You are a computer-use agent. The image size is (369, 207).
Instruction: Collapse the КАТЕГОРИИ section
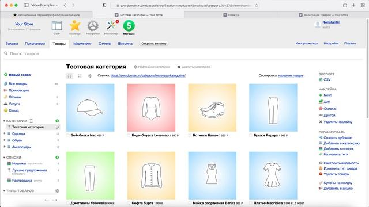click(4, 121)
